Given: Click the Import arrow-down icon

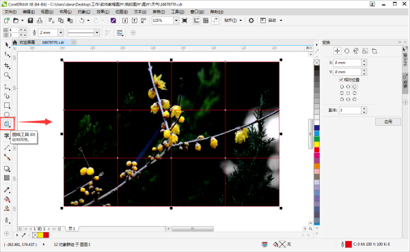Looking at the screenshot, I should click(125, 20).
